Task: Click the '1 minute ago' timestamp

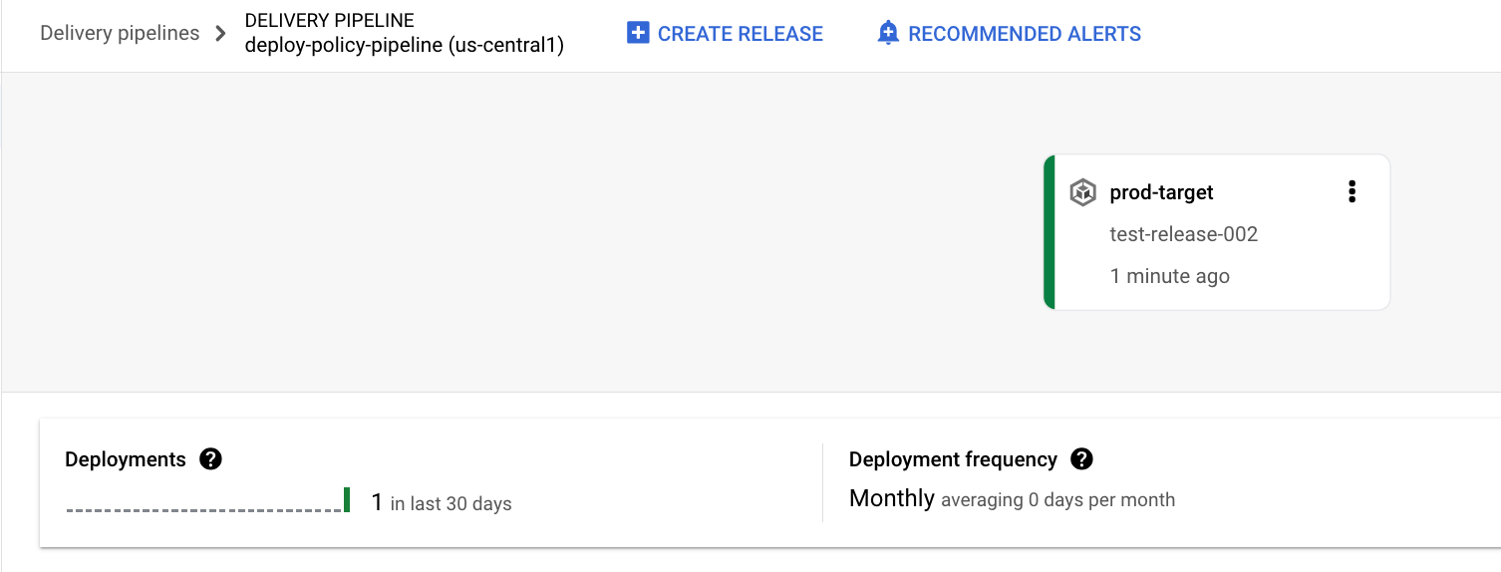Action: click(x=1169, y=276)
